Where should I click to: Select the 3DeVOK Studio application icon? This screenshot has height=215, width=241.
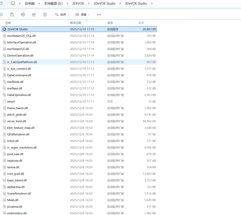click(x=4, y=30)
